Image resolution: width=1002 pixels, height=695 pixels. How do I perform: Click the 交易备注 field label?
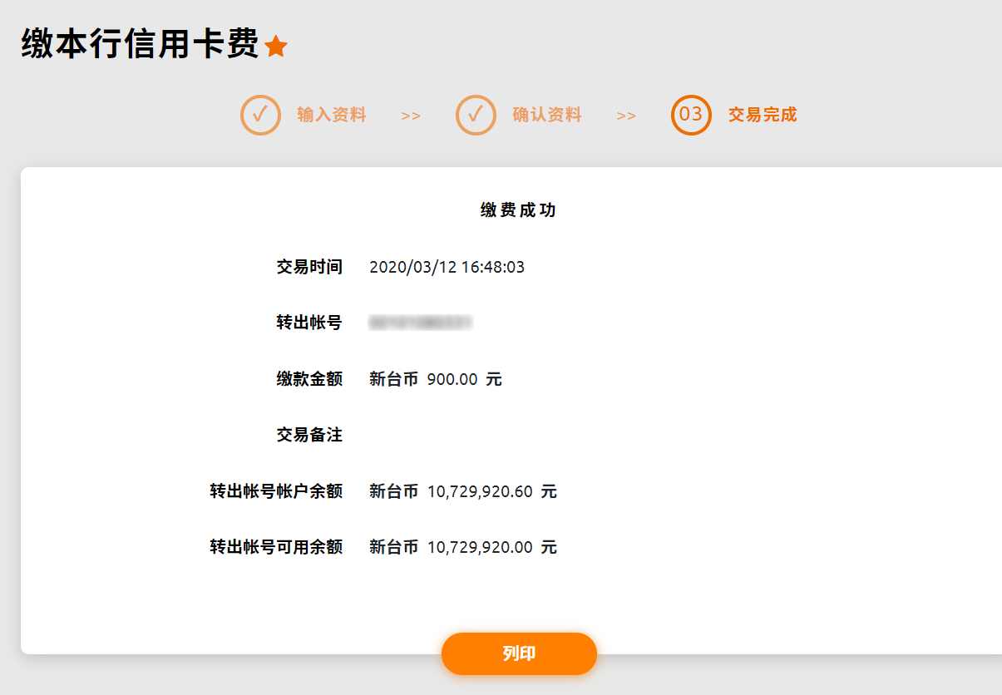coord(309,435)
